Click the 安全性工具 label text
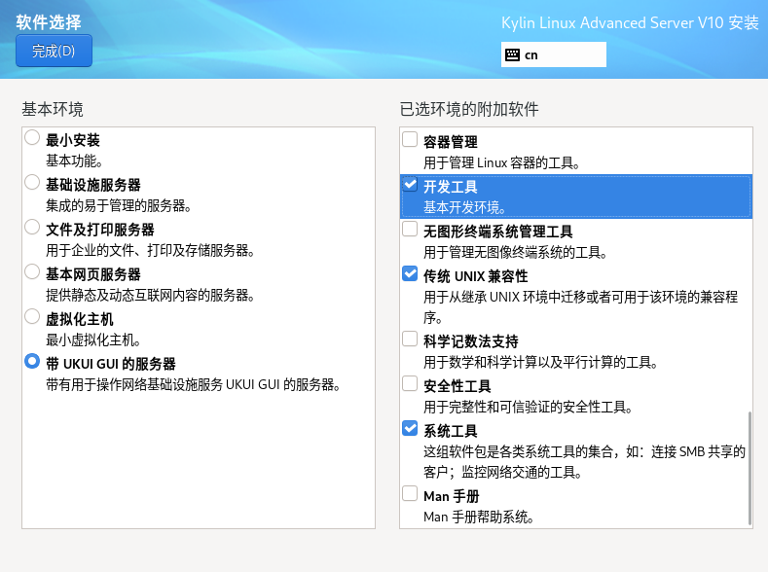Viewport: 768px width, 572px height. click(x=457, y=386)
